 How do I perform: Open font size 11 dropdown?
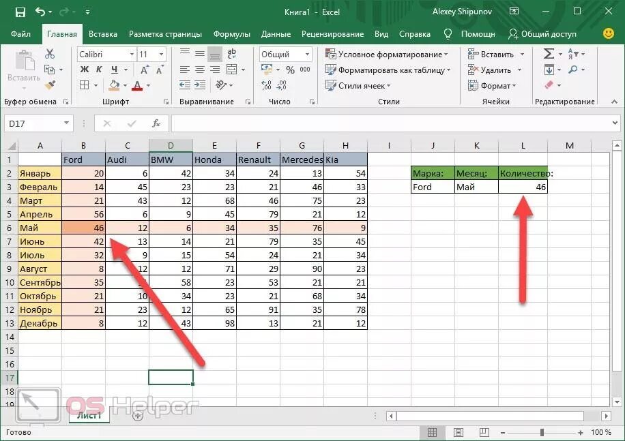pyautogui.click(x=161, y=54)
